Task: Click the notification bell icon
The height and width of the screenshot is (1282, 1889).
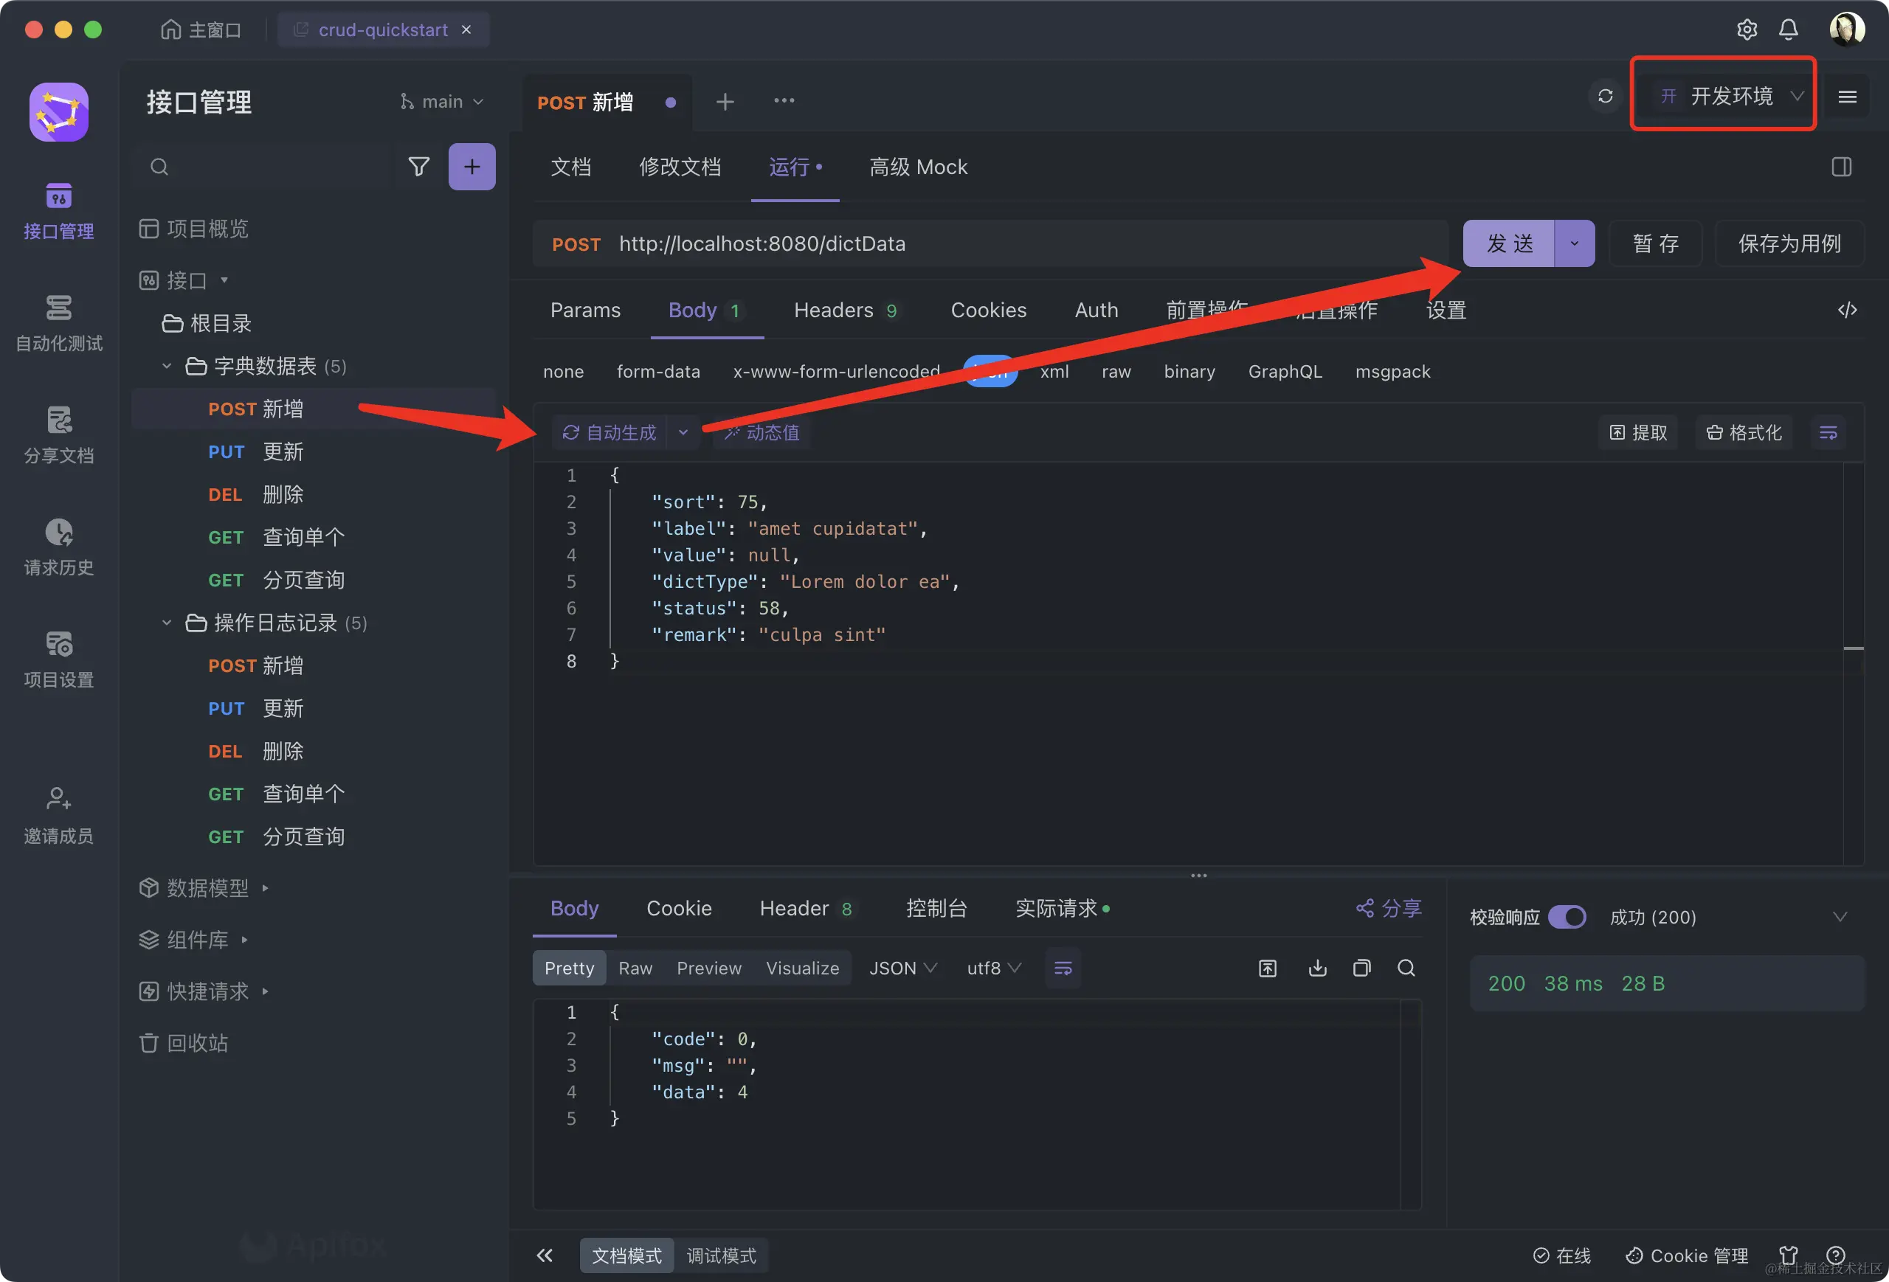Action: [x=1788, y=30]
